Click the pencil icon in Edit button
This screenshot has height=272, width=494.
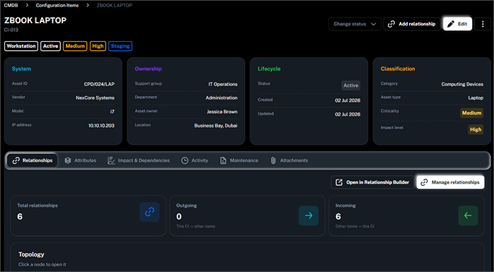tap(451, 24)
